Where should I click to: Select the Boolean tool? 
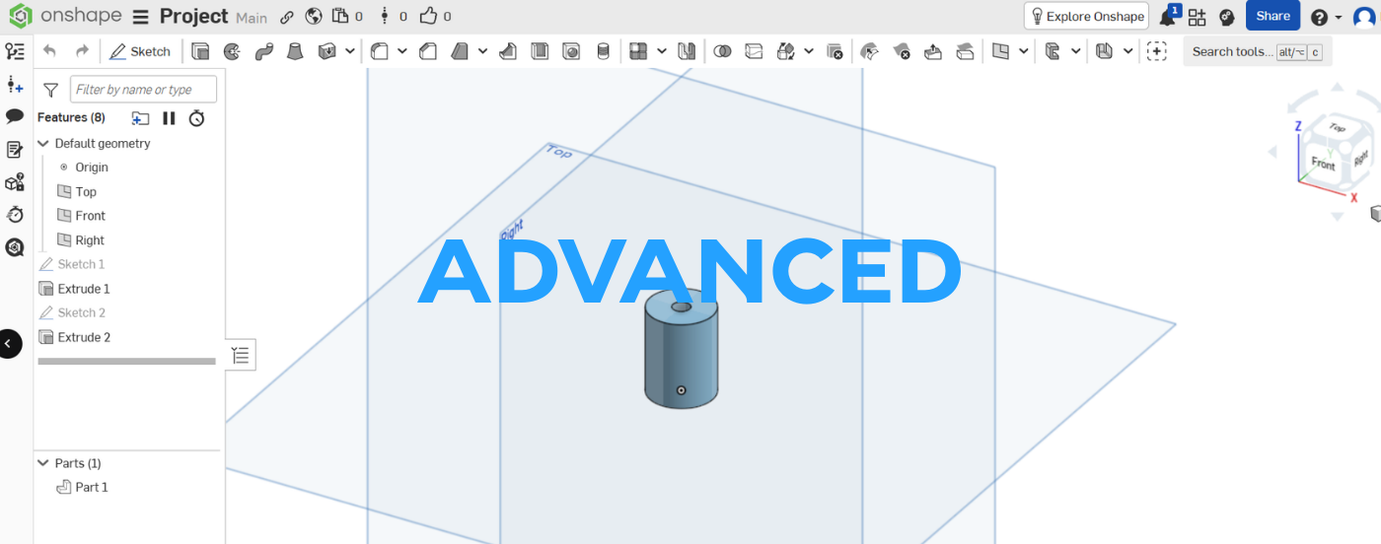pyautogui.click(x=722, y=51)
